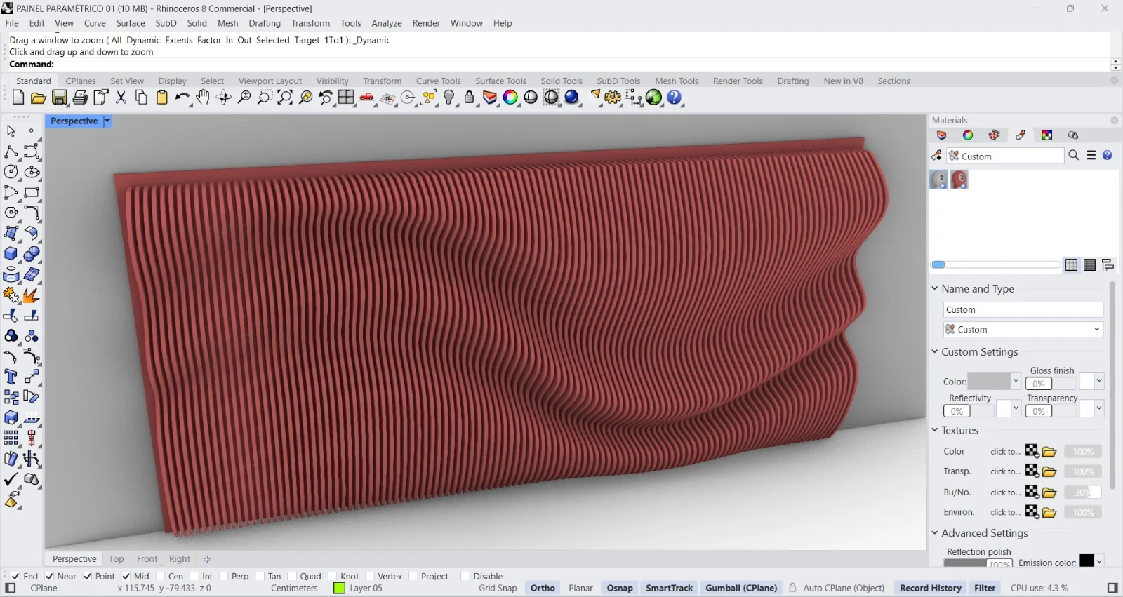Toggle Gumball (CPlane) in status bar
The height and width of the screenshot is (597, 1123).
pos(741,589)
